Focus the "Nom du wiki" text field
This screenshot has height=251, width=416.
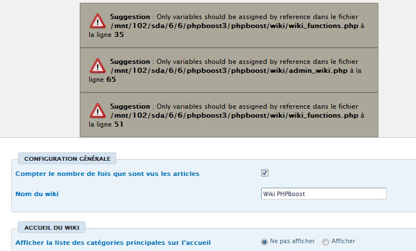324,193
